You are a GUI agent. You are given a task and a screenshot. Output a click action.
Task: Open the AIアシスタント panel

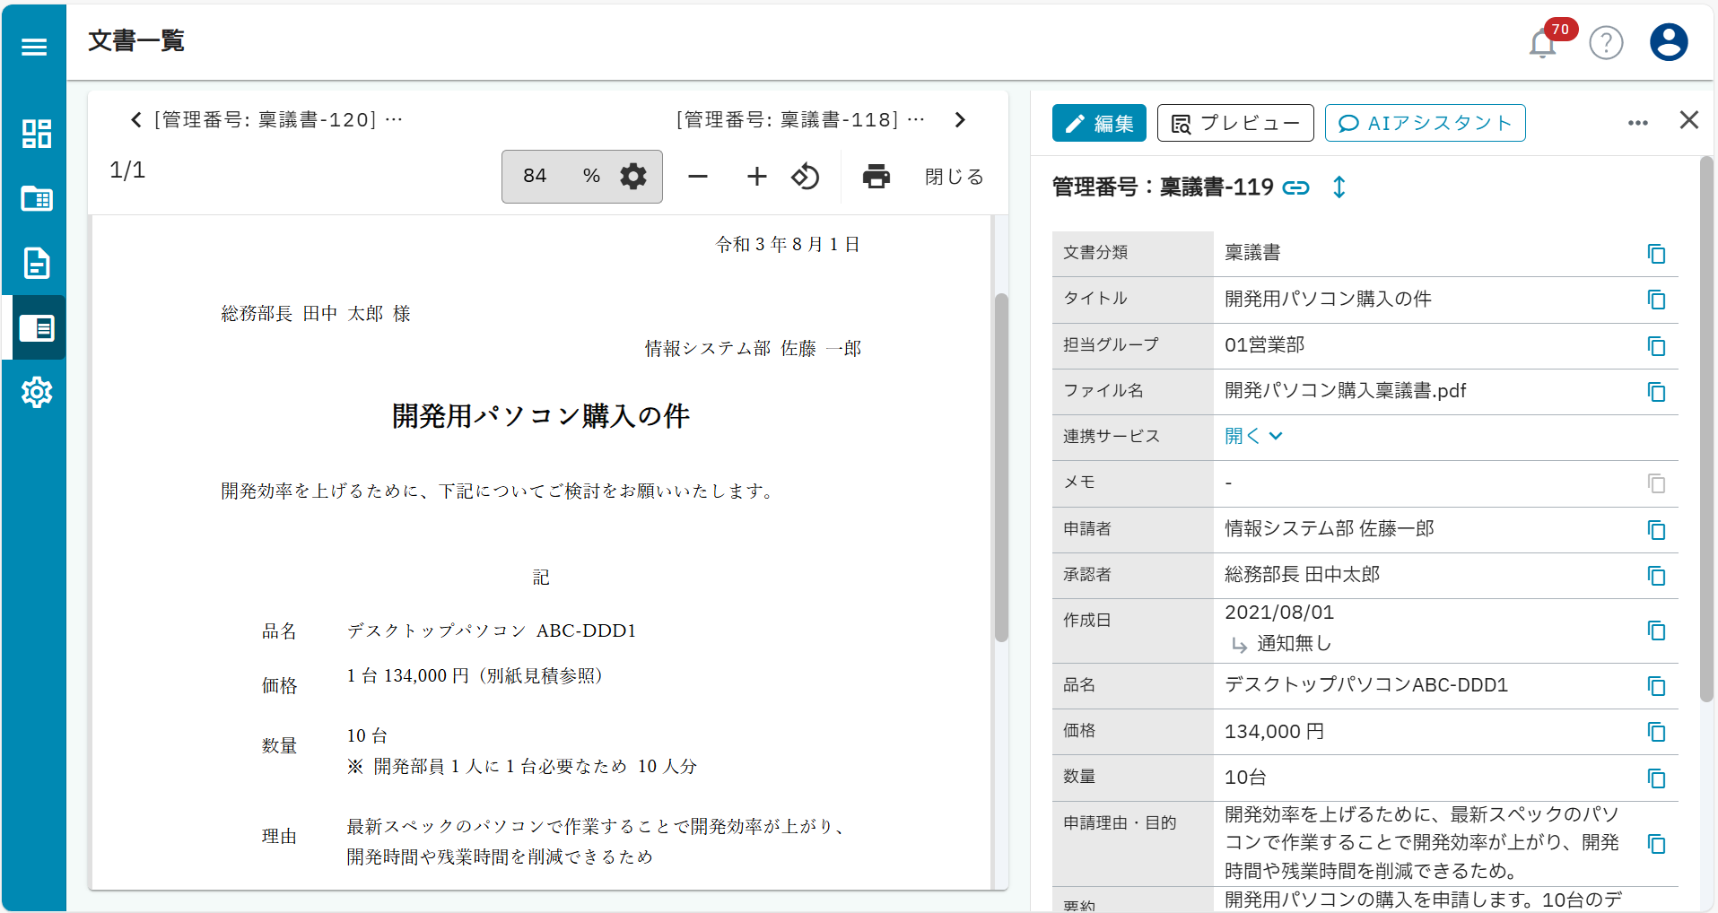click(x=1425, y=122)
